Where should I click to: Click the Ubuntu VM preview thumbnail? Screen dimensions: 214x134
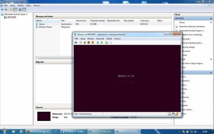[x=44, y=116]
